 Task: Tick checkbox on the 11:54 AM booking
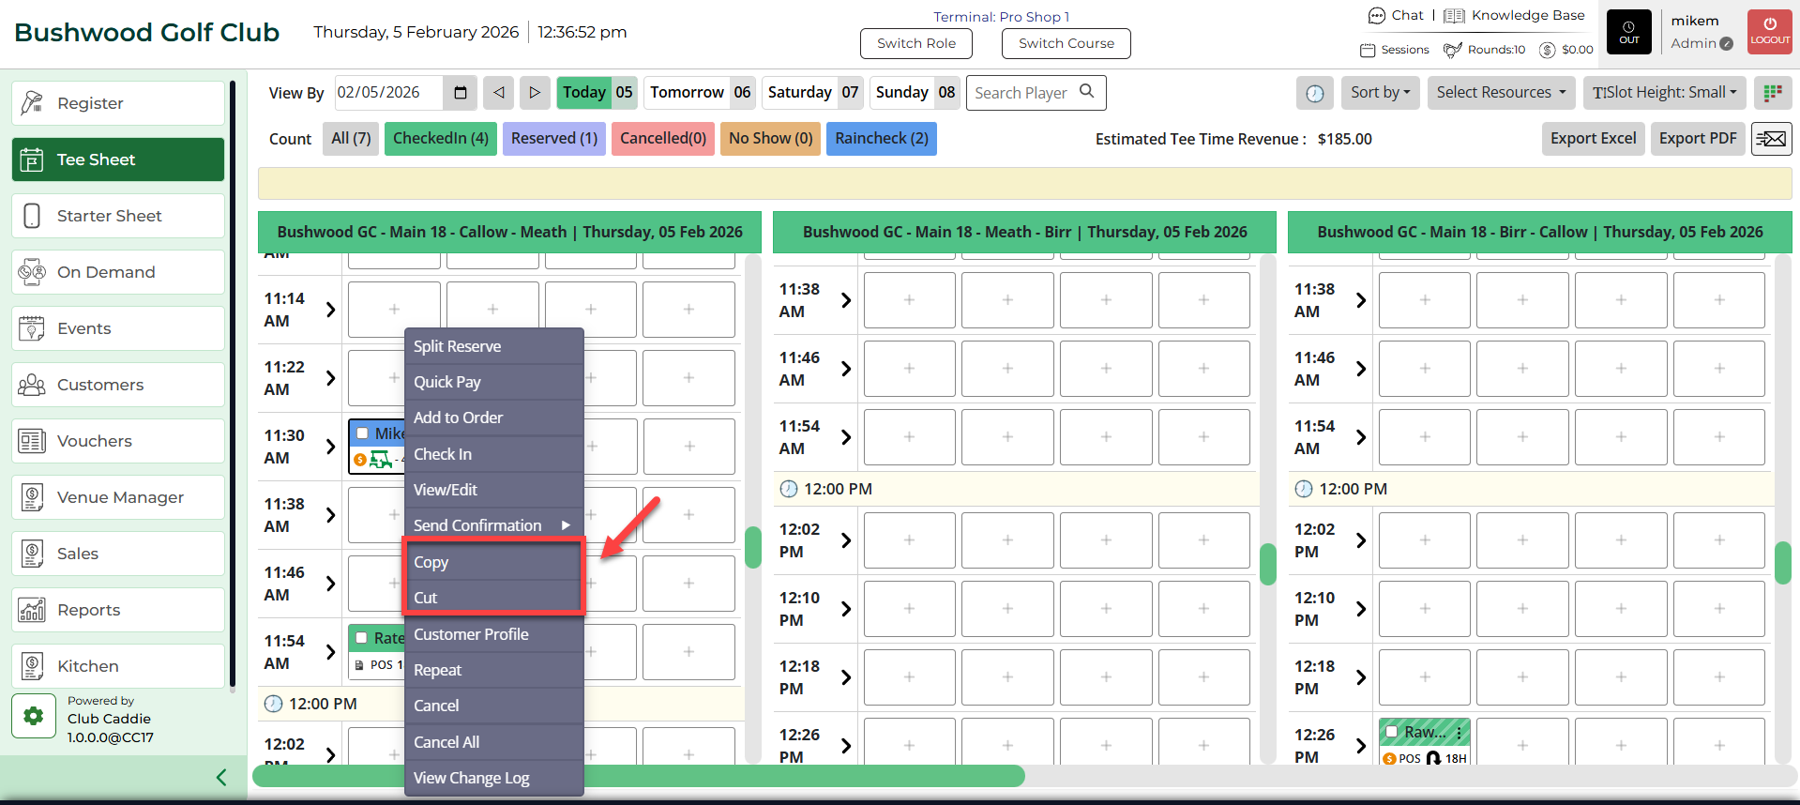tap(361, 638)
